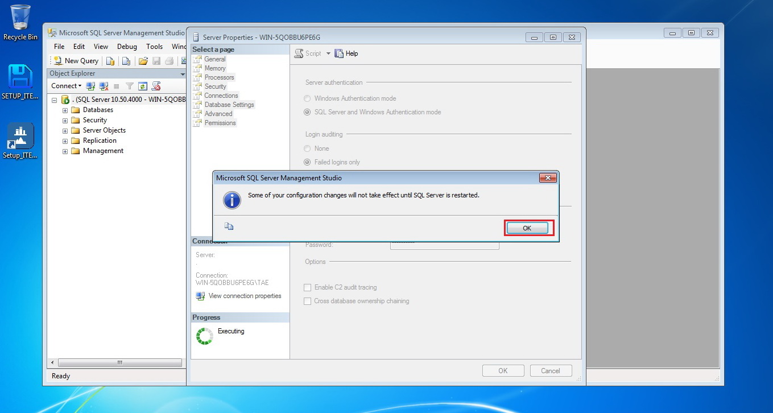Screen dimensions: 773x413
Task: Open the Advanced page
Action: tap(218, 114)
